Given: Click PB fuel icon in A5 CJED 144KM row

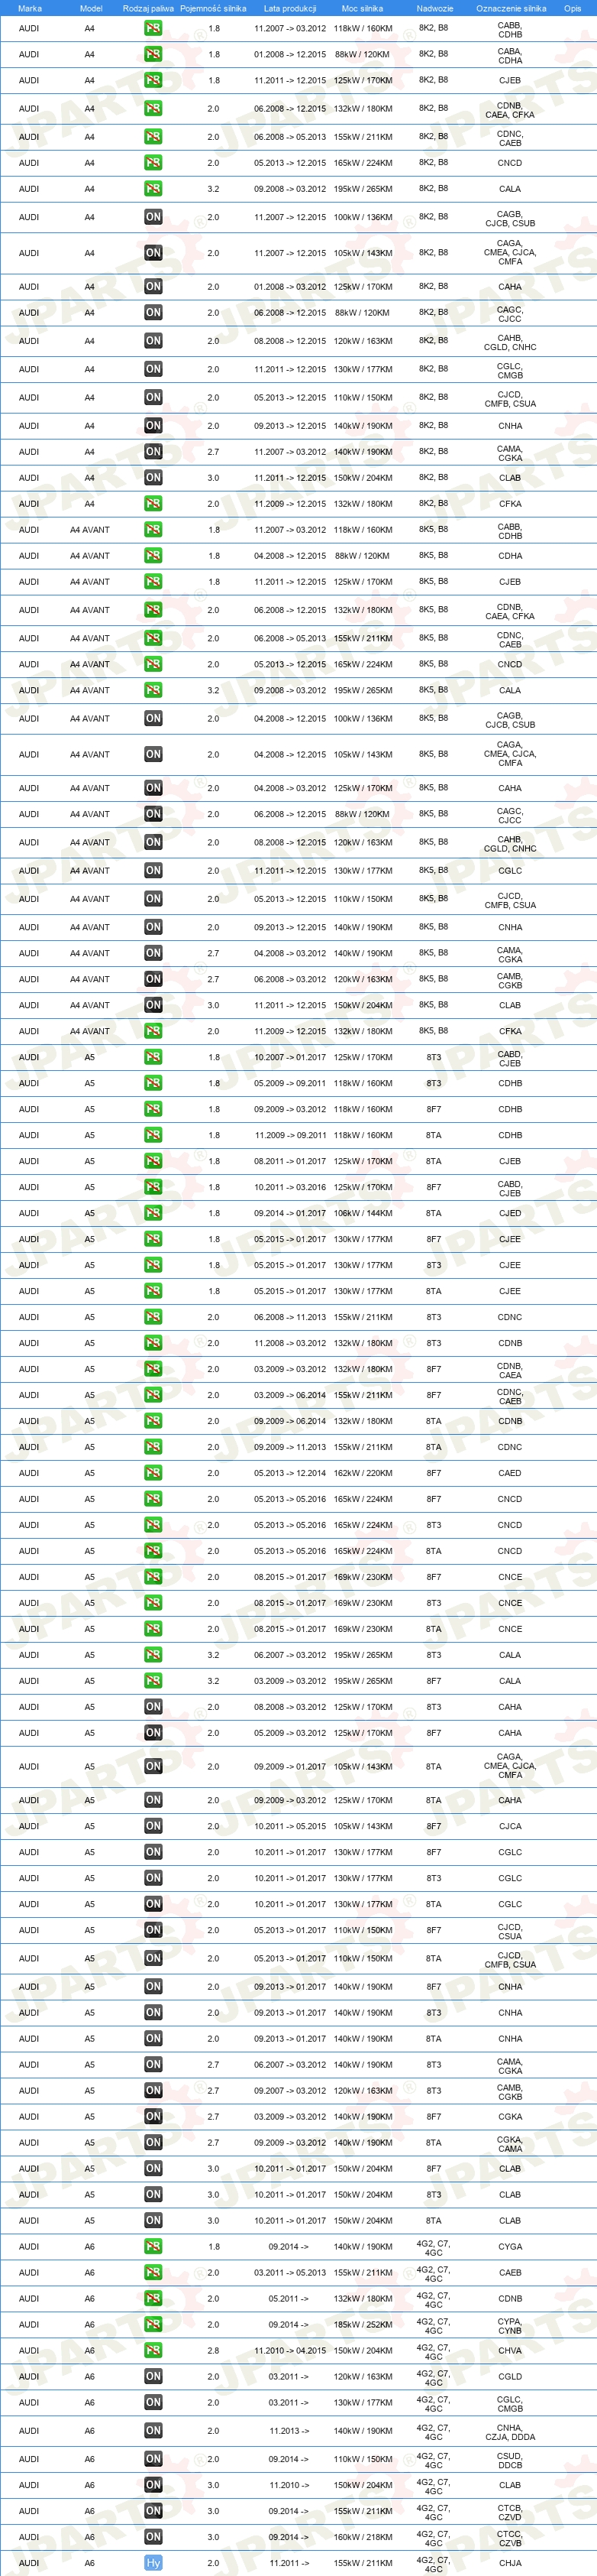Looking at the screenshot, I should pyautogui.click(x=153, y=1213).
